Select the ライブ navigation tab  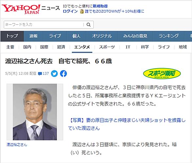pos(55,36)
